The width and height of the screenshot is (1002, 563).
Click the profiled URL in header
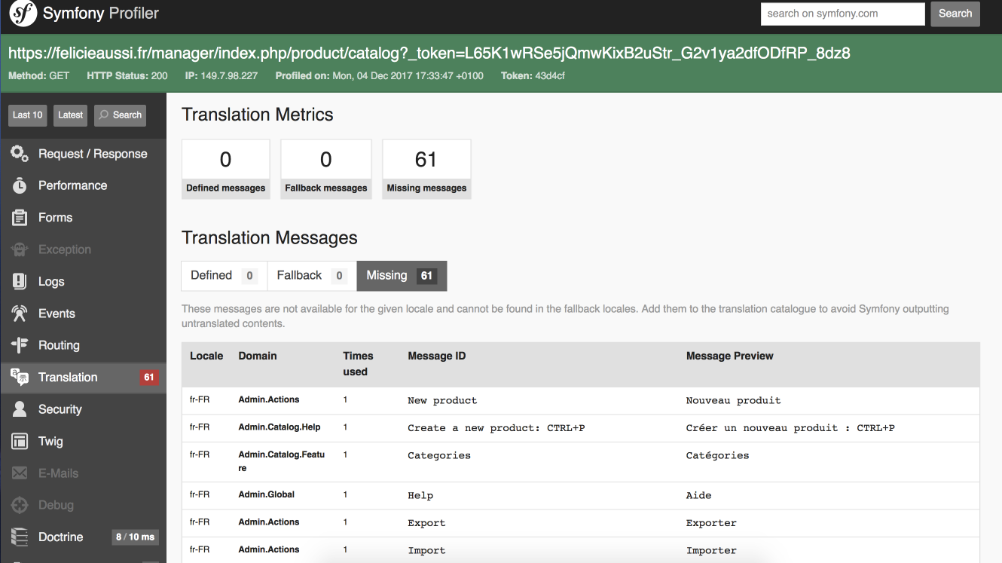pos(429,54)
